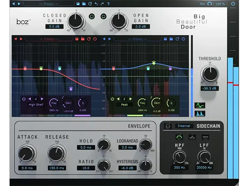
Task: Select the purple band node on the red curve
Action: (71, 89)
